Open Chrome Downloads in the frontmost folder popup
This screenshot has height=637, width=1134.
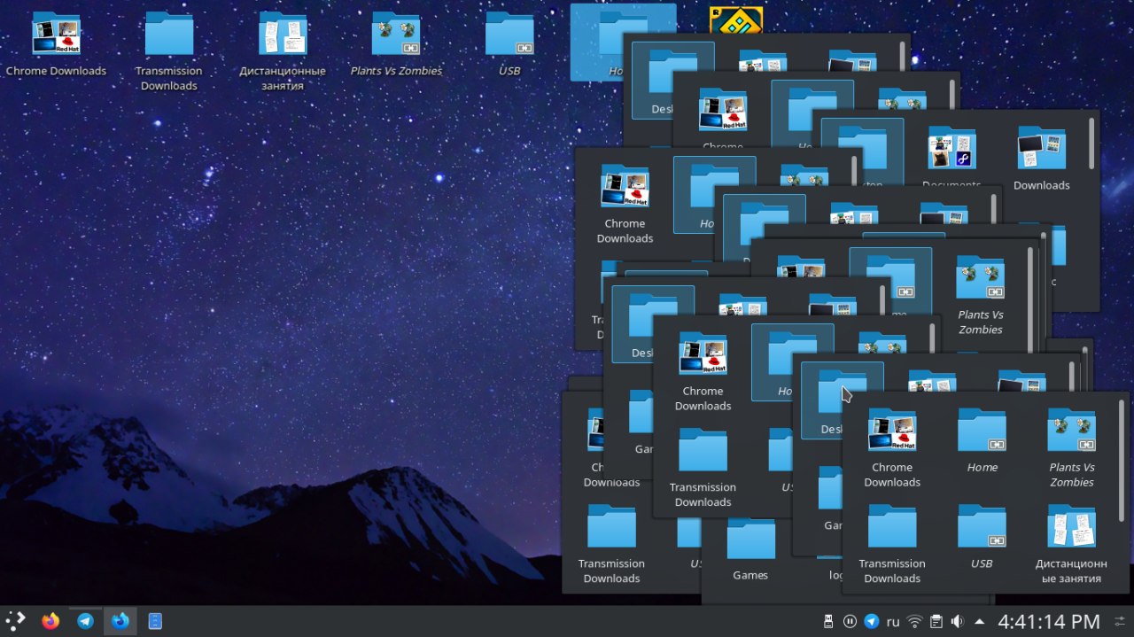892,447
